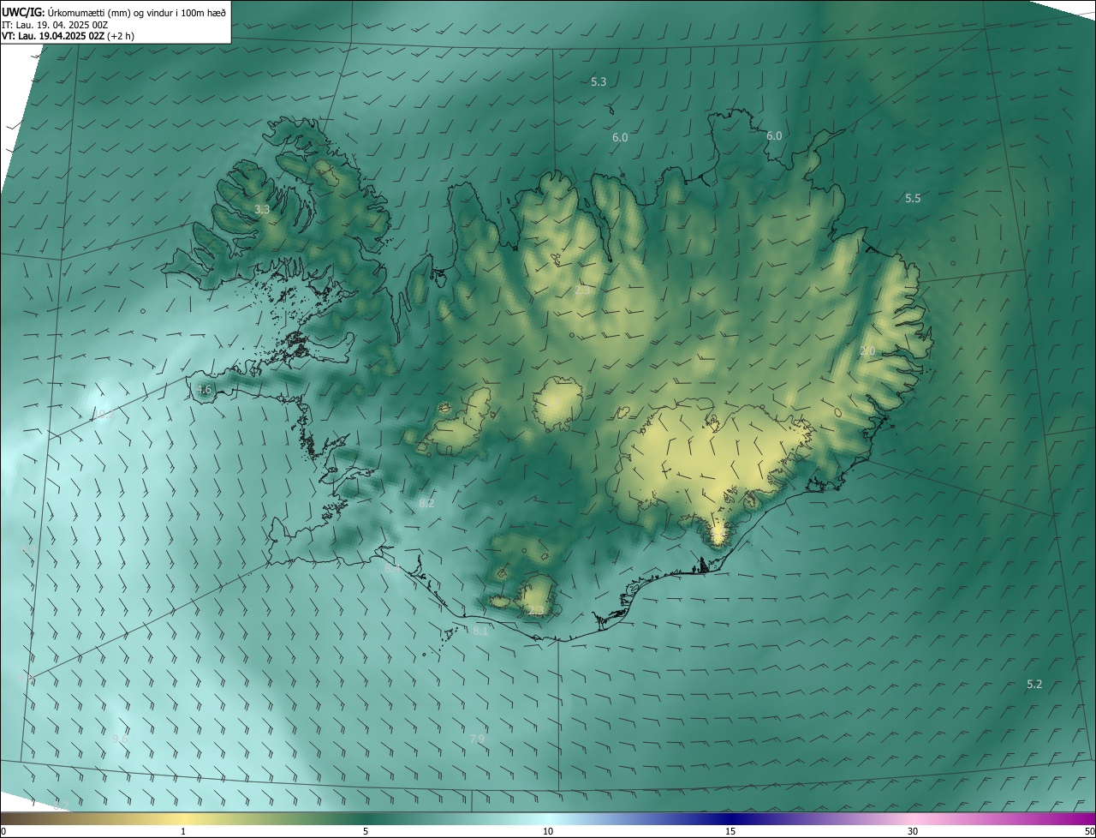Viewport: 1096px width, 838px height.
Task: Click the dark navy segment of the color bar
Action: tap(730, 818)
